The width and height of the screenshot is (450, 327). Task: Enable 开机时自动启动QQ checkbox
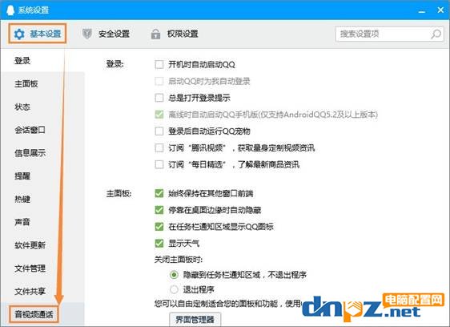pos(159,64)
